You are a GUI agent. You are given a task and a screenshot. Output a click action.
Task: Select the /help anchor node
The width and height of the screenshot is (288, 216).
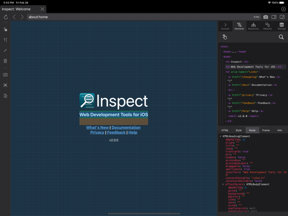[x=246, y=111]
